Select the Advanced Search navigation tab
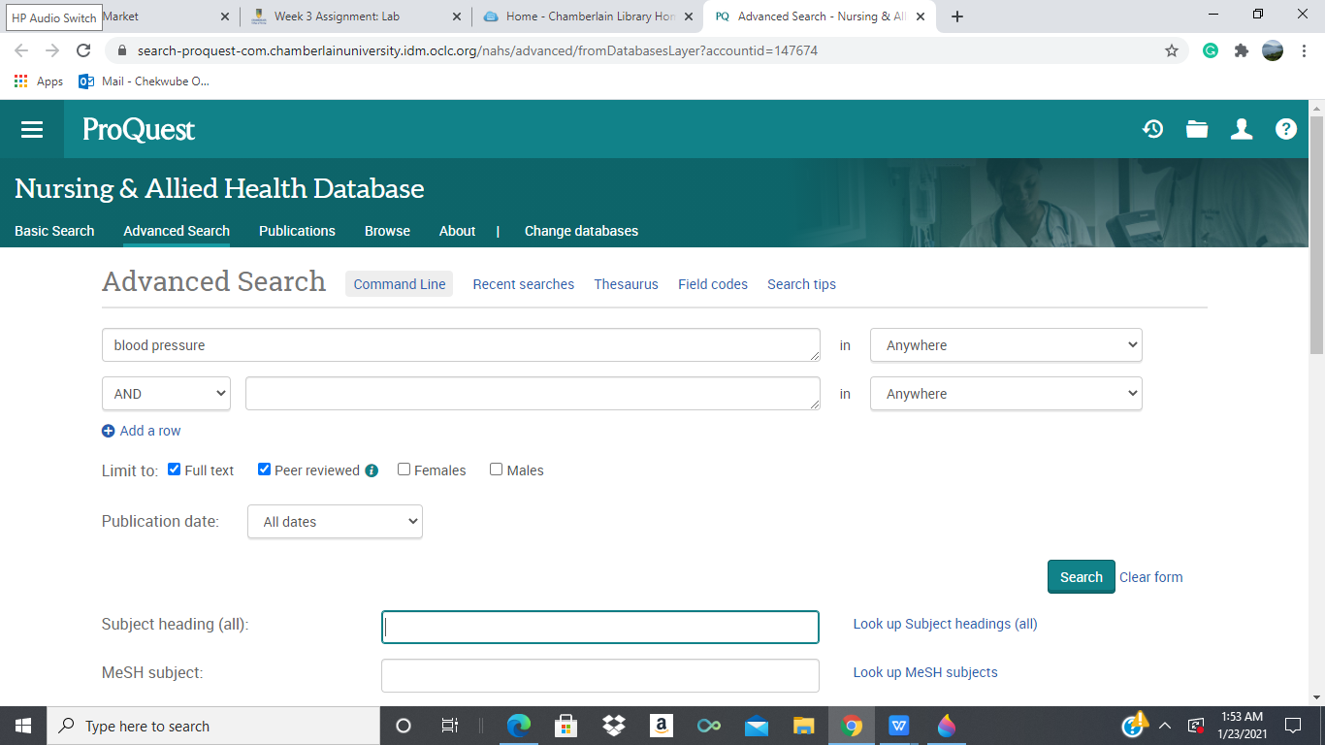The width and height of the screenshot is (1325, 745). 177,231
